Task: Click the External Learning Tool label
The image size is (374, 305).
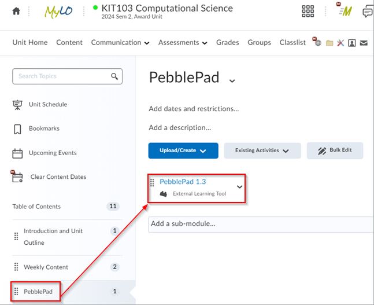Action: pos(199,194)
